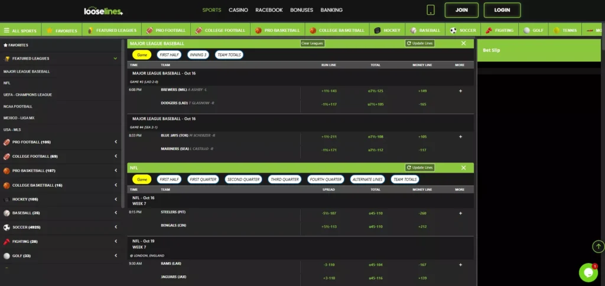Bet Dodgers money line -165
The width and height of the screenshot is (605, 286).
[x=422, y=104]
